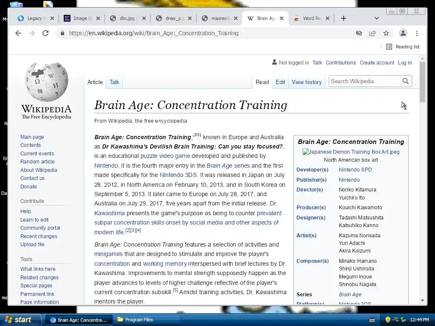Open Recent changes sidebar link
The image size is (435, 326).
pos(39,236)
